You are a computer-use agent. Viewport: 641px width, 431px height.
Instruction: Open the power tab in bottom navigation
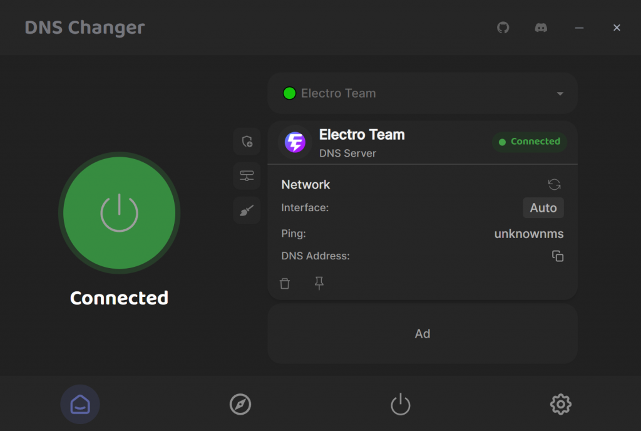401,404
